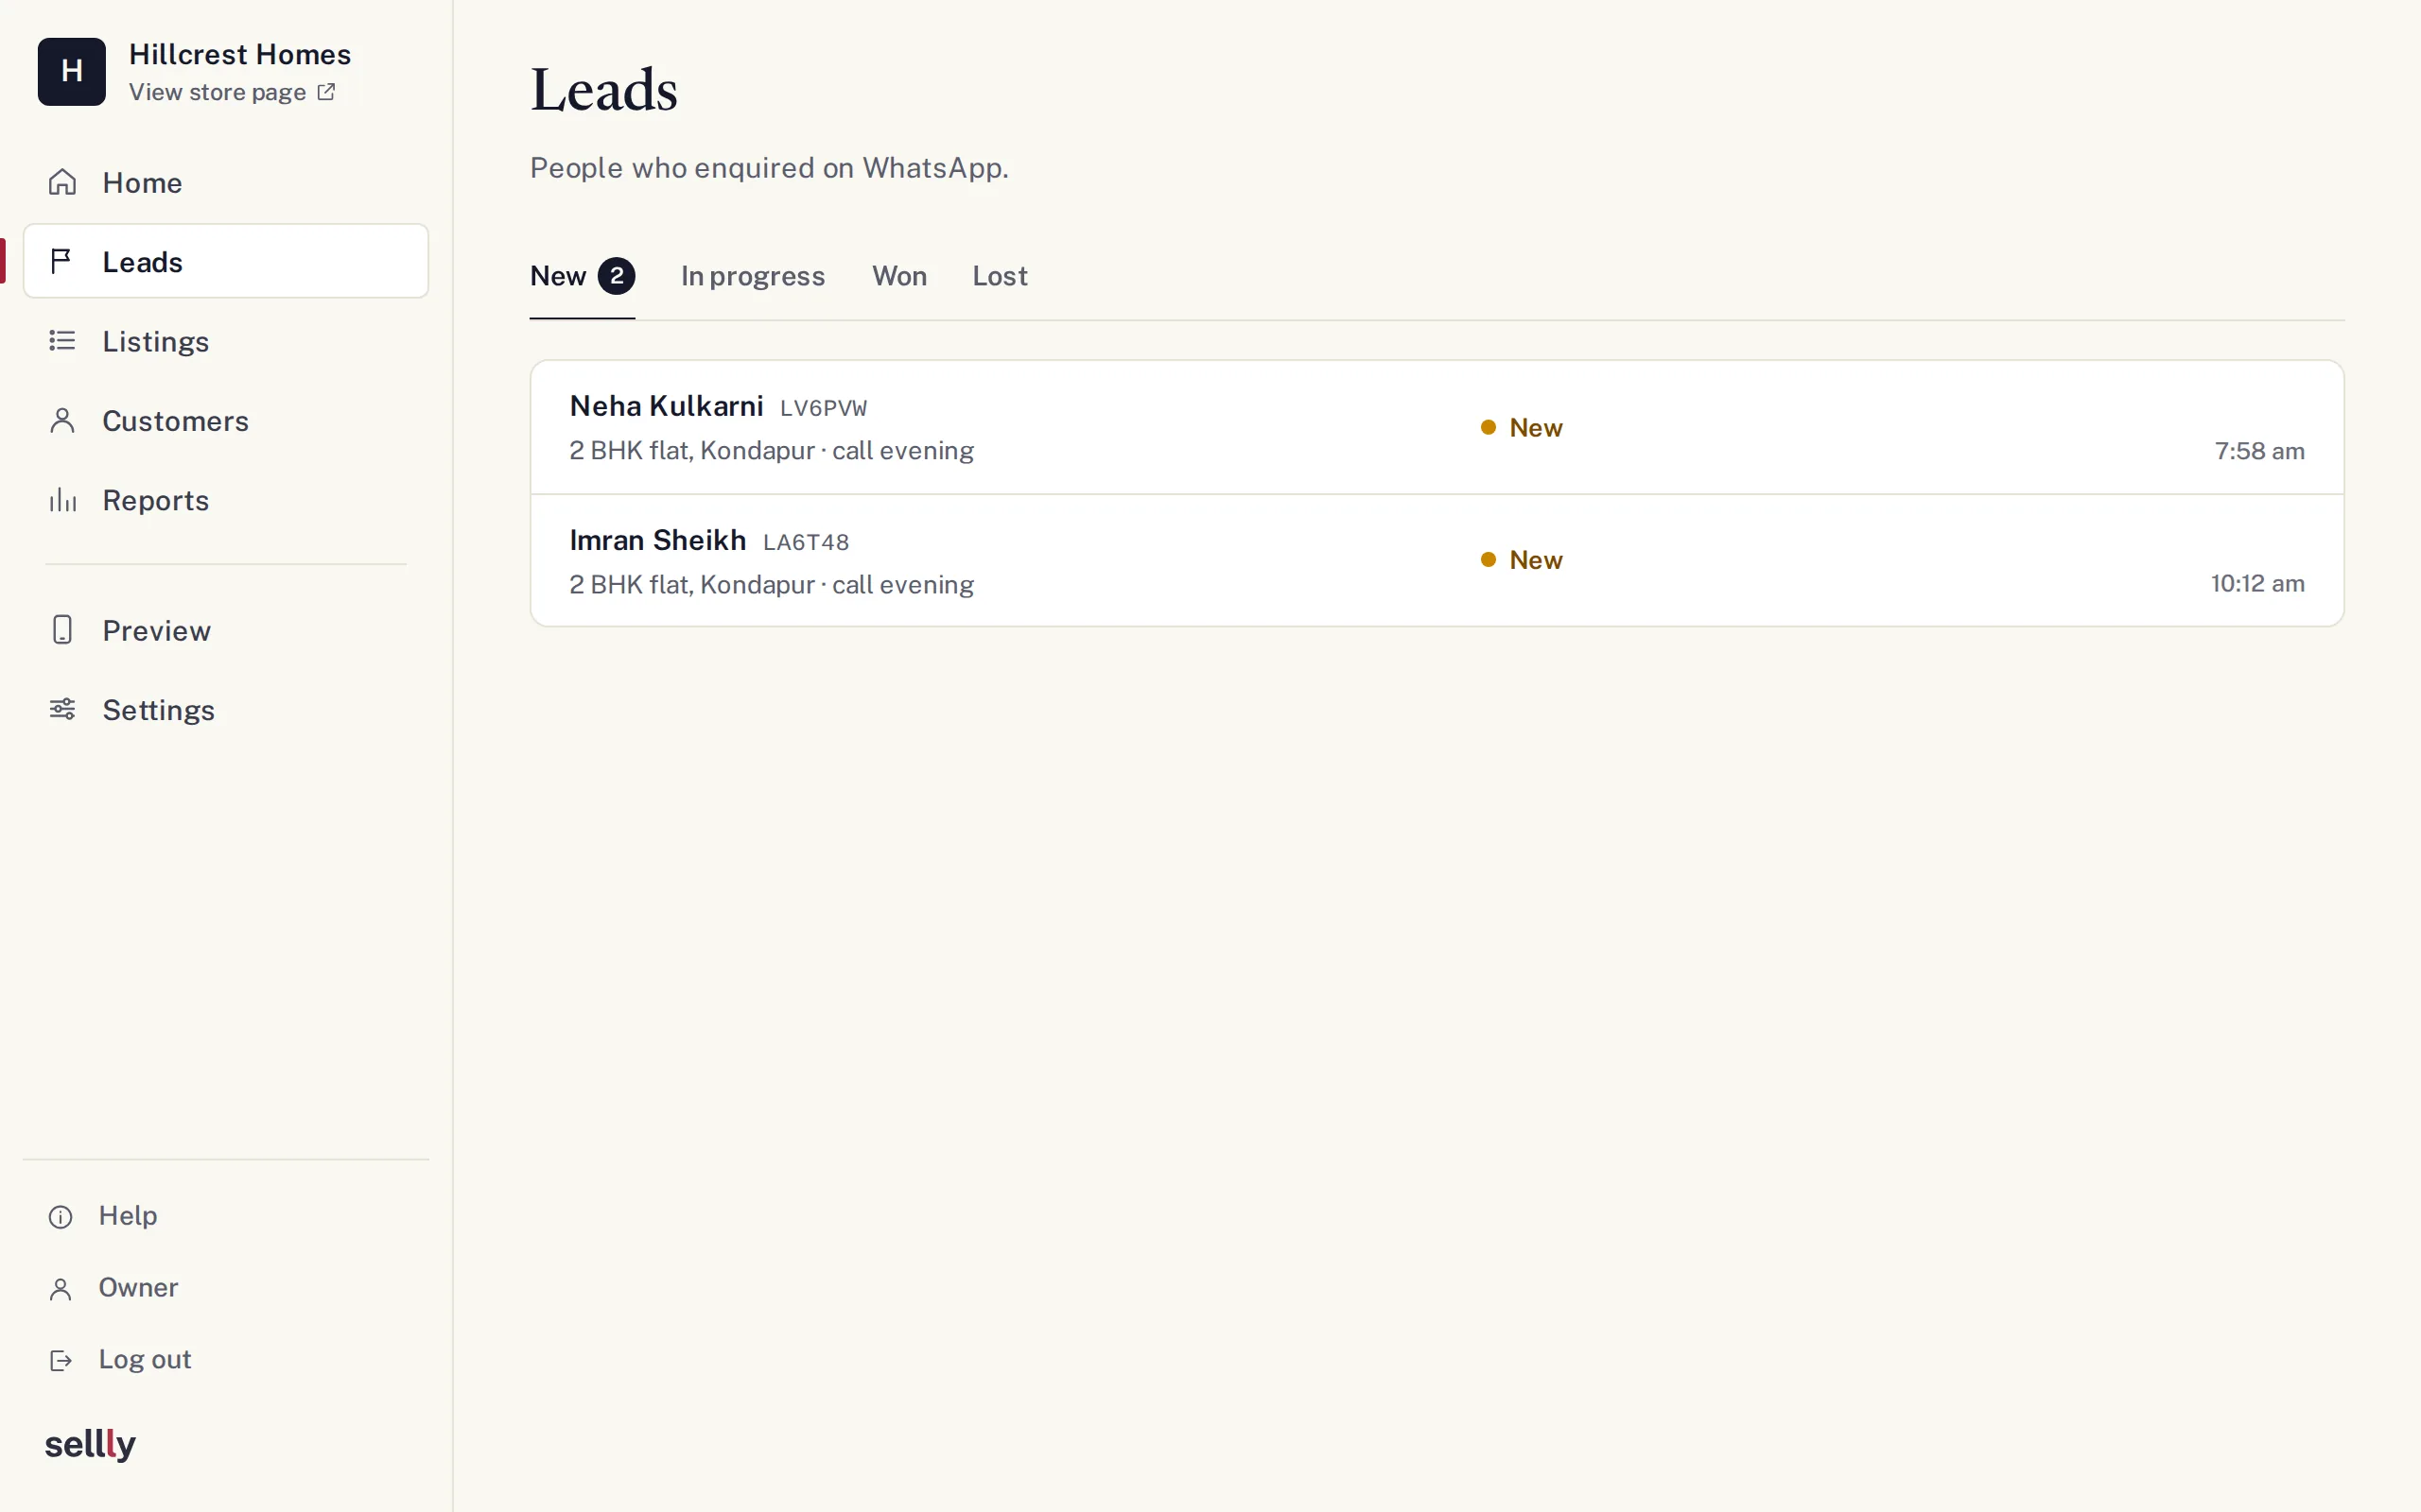Open Listings from the sidebar

tap(226, 341)
